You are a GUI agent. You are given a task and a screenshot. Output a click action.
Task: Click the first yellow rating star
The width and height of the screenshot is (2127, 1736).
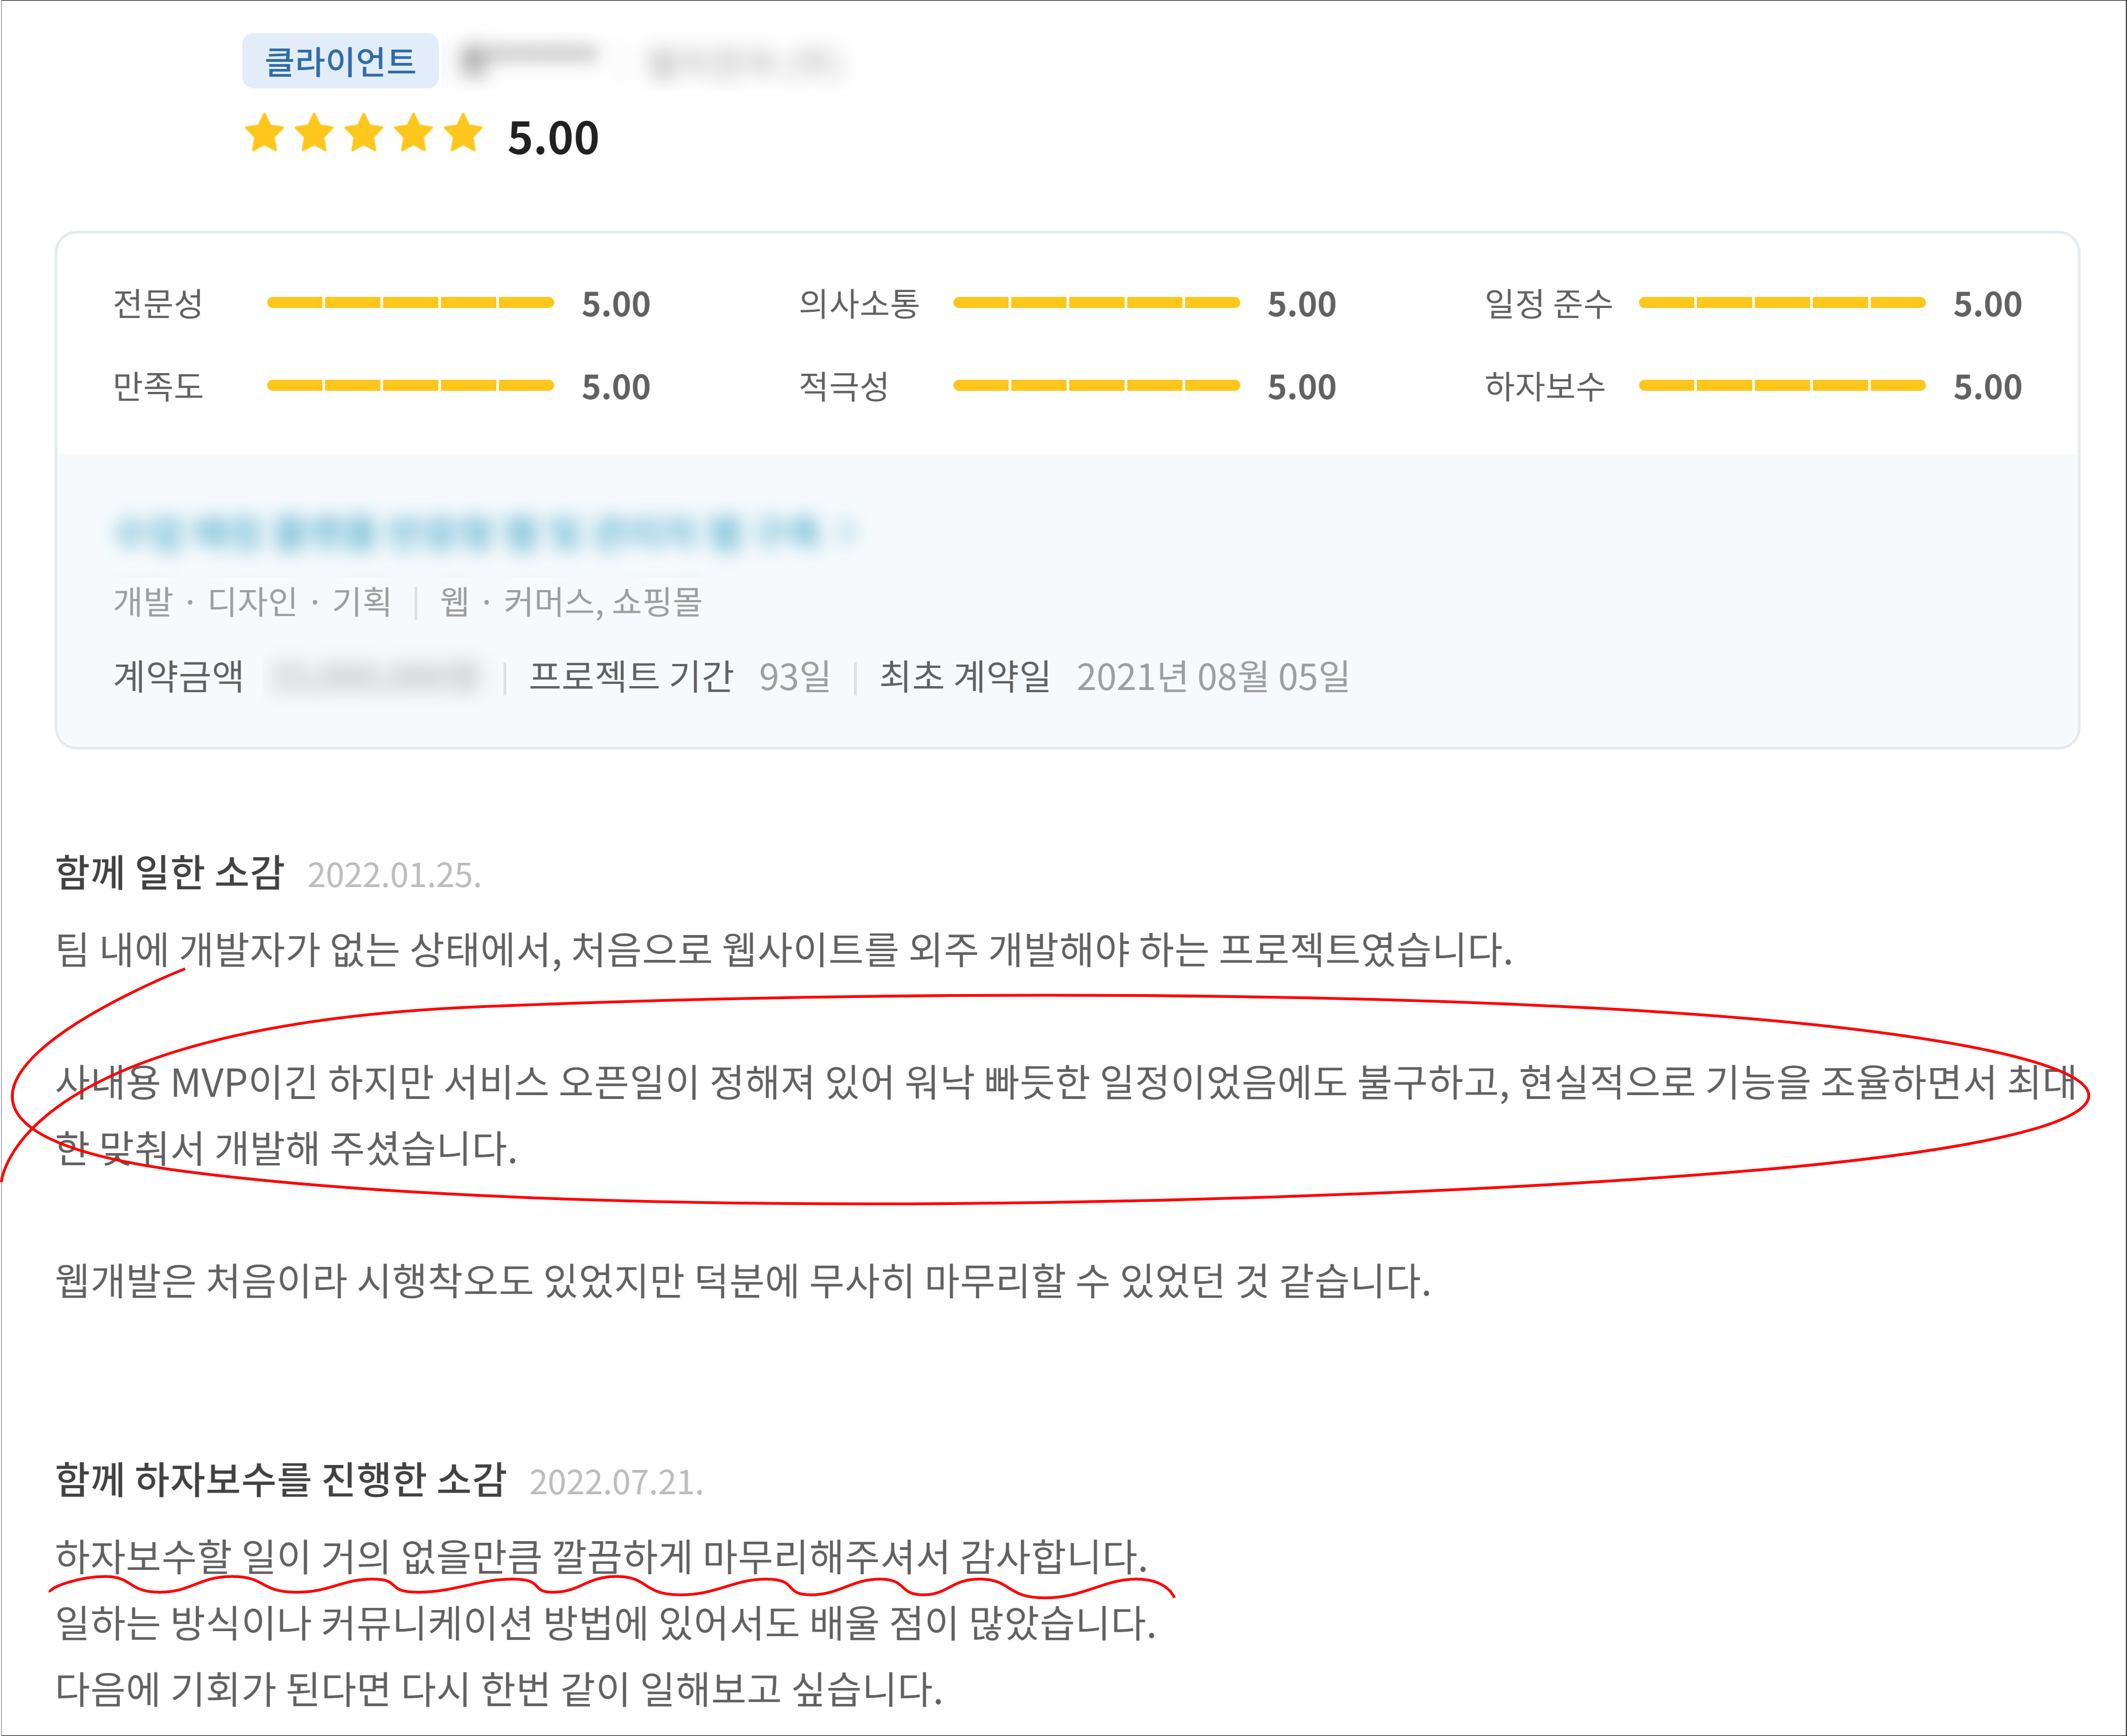[265, 133]
